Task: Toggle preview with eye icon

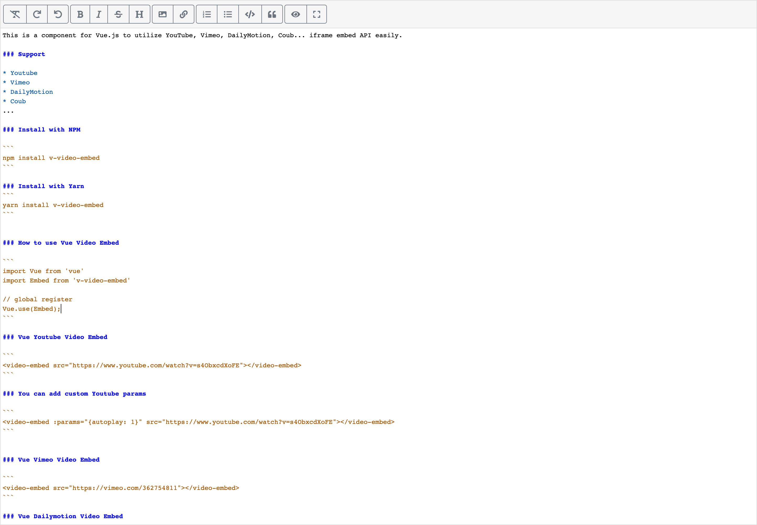Action: pos(296,14)
